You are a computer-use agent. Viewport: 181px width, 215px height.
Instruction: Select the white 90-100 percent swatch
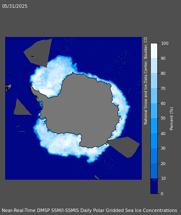tap(154, 51)
